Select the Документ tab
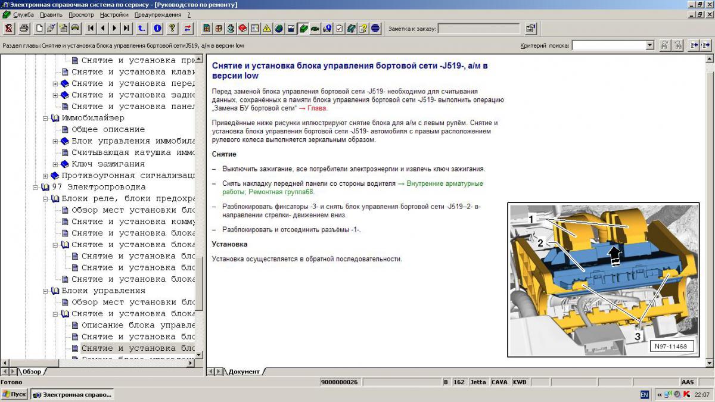 (244, 372)
